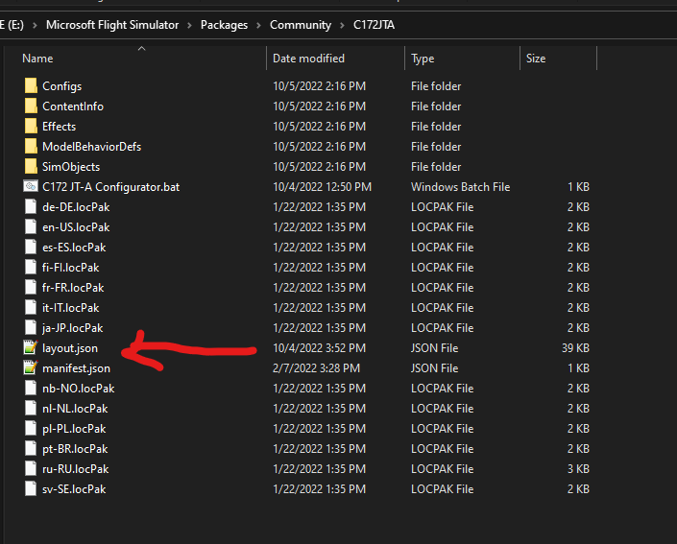Select the folder name ContentInfo
The image size is (677, 544).
pyautogui.click(x=73, y=106)
